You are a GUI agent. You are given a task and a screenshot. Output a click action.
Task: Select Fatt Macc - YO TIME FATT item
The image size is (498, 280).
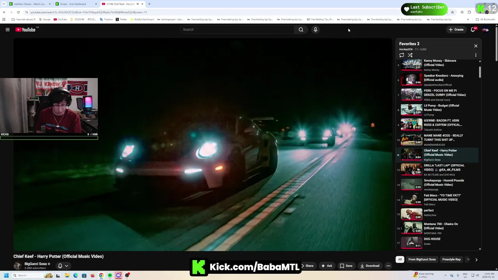click(438, 199)
